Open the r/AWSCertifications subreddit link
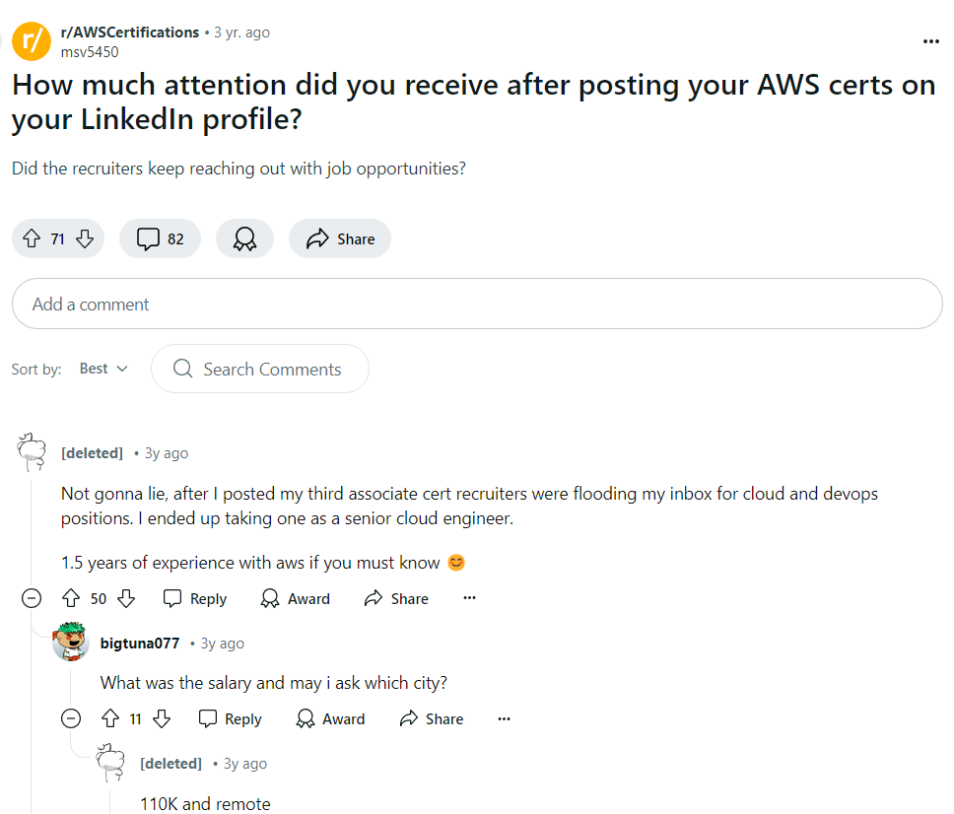 [130, 33]
